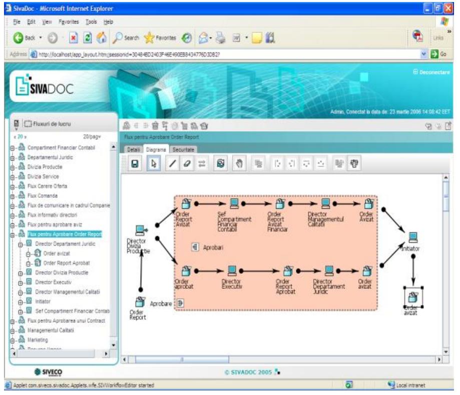Click the save diagram icon
The height and width of the screenshot is (395, 460).
pyautogui.click(x=135, y=164)
